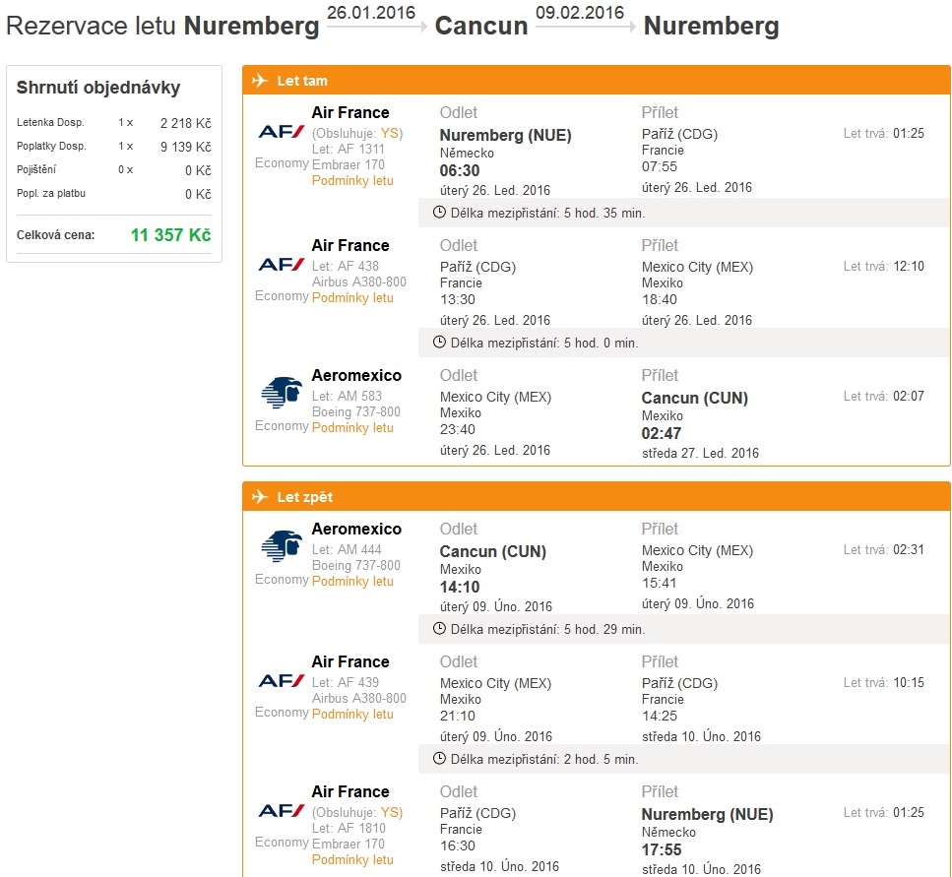View Podmínky letu for Aeromexico AM 444
Screen dimensions: 952x877
[x=352, y=581]
